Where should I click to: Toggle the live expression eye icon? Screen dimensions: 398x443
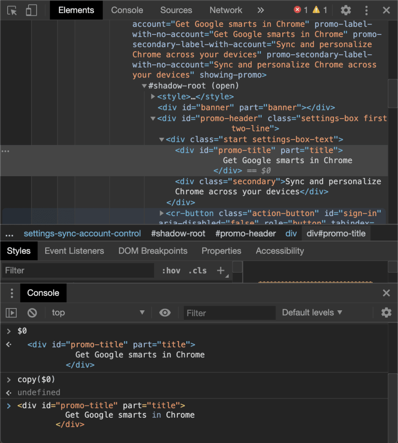tap(165, 313)
